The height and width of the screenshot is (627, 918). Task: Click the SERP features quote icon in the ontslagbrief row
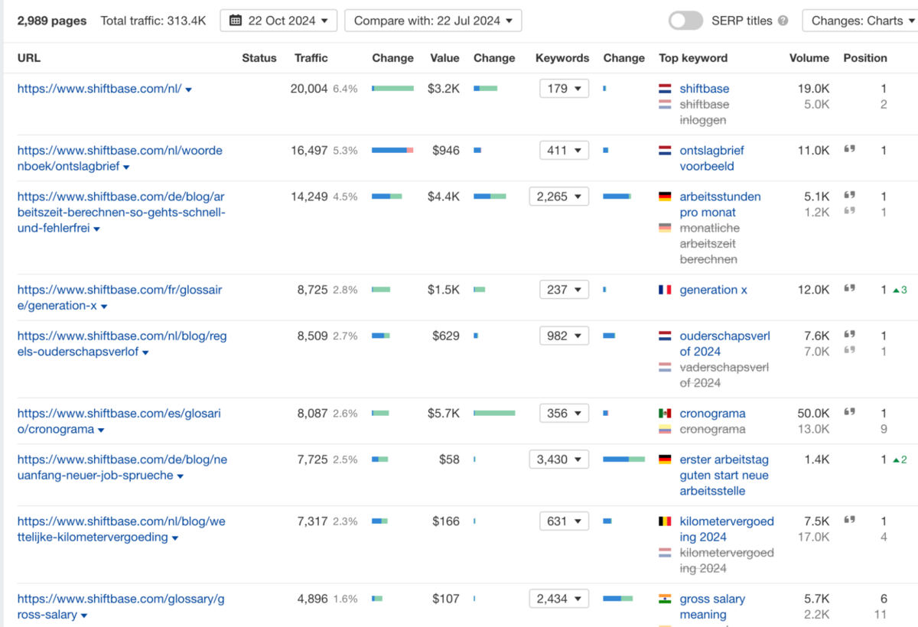click(x=849, y=151)
